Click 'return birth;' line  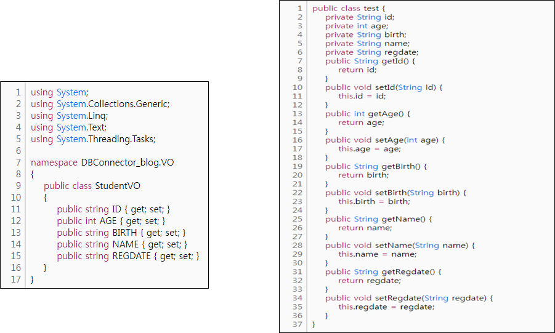(363, 175)
